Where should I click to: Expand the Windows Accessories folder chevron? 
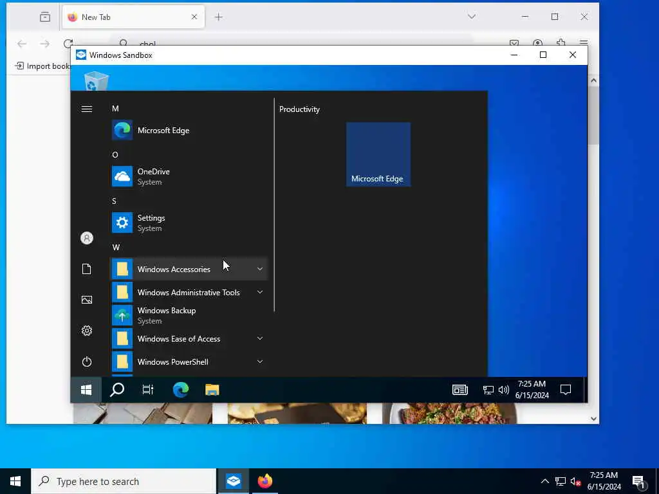click(x=260, y=269)
